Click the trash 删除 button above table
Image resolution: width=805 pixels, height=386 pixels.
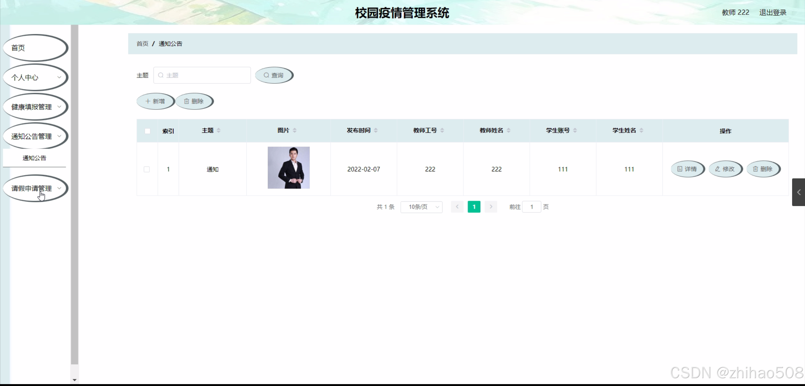194,101
